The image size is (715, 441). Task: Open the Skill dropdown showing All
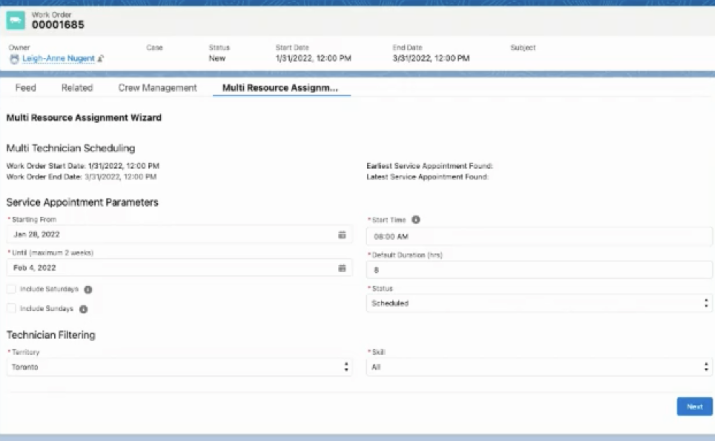(539, 367)
